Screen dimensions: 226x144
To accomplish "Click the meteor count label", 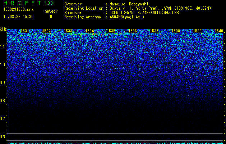I will coord(51,11).
